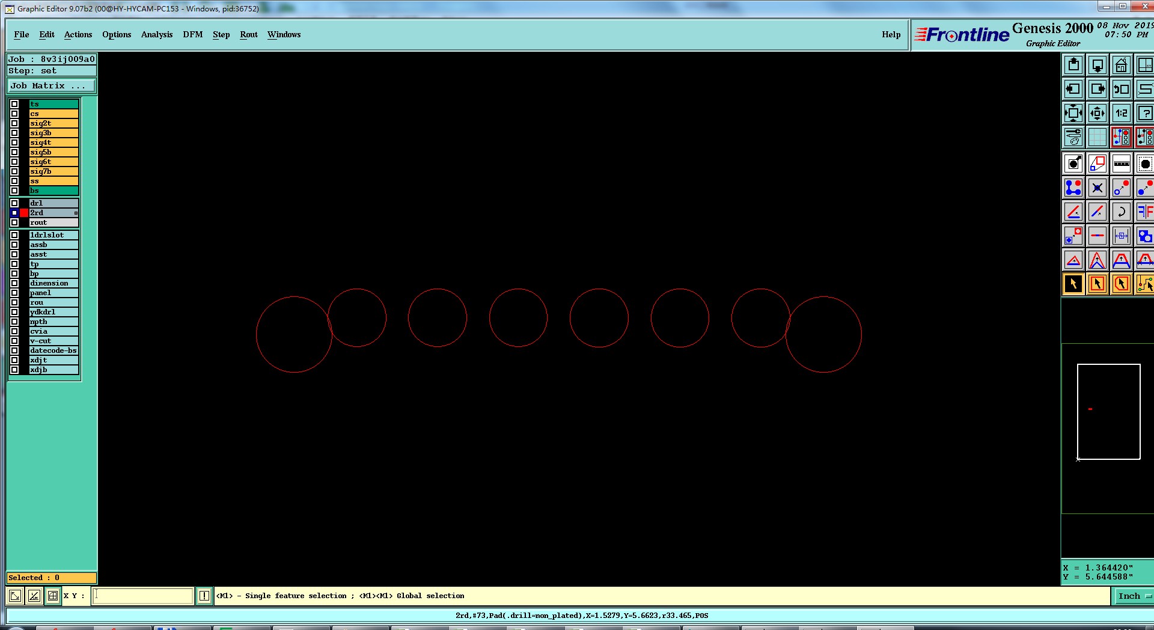The width and height of the screenshot is (1154, 630).
Task: Click the zoom in expanding-arrows icon
Action: 1073,113
